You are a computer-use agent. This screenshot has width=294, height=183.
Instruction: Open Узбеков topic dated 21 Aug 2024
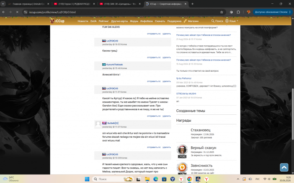click(203, 35)
